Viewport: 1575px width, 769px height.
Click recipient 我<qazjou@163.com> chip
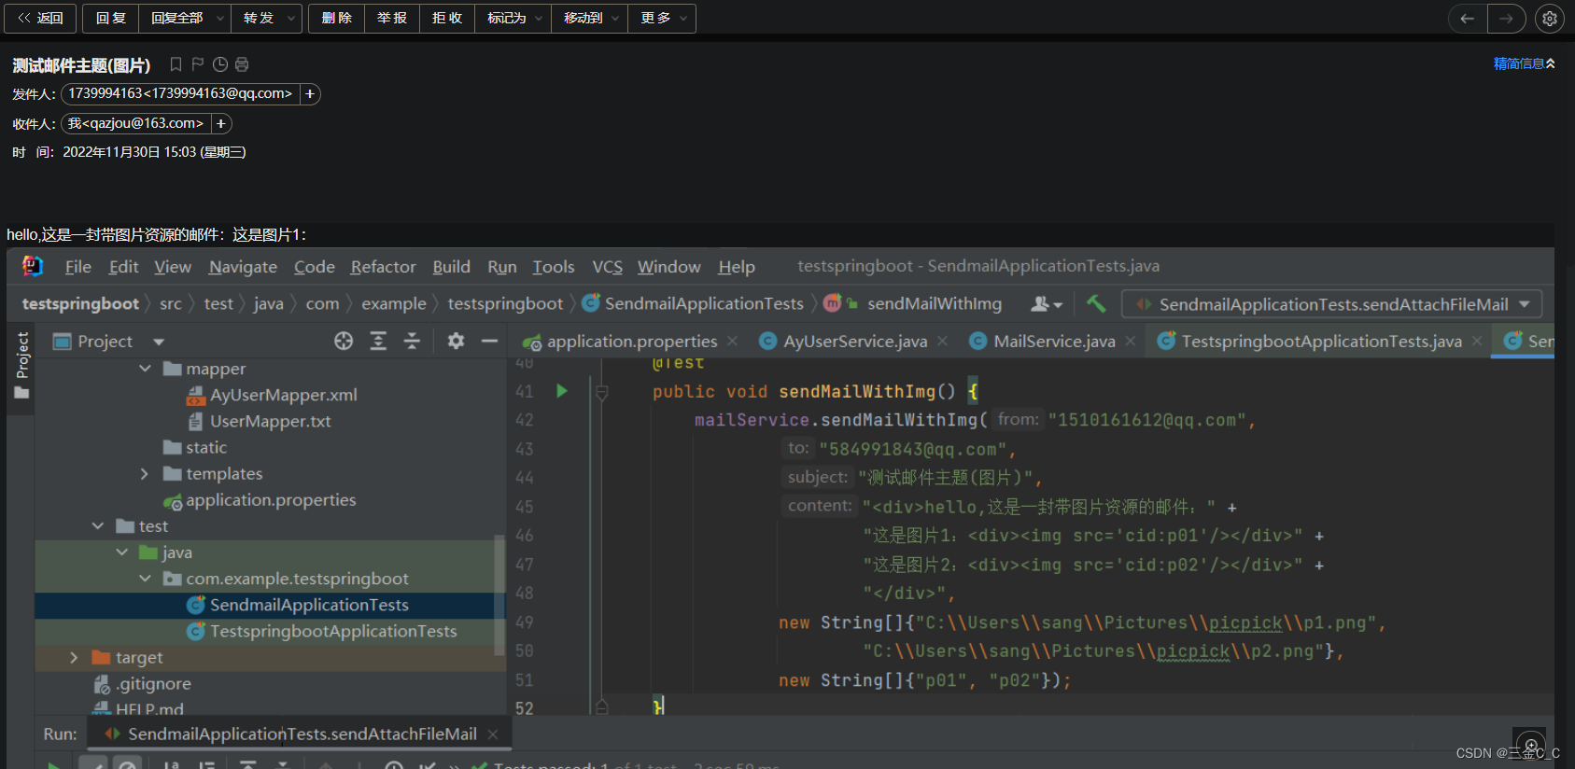coord(135,123)
